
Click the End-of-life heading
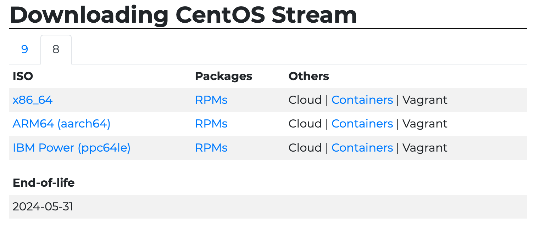[44, 183]
